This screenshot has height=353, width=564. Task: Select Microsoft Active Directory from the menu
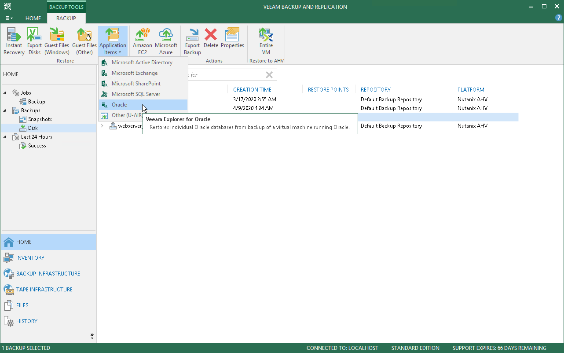[x=143, y=63]
